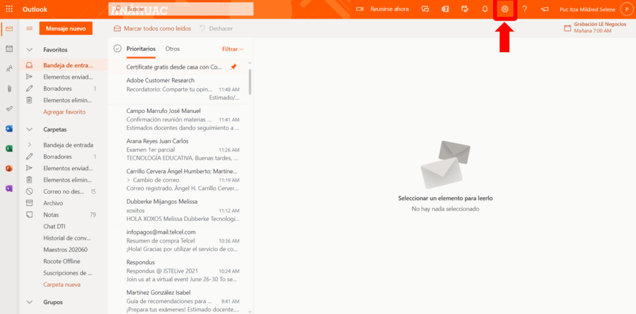Click the help question mark icon
Screen dimensions: 636x314
525,9
